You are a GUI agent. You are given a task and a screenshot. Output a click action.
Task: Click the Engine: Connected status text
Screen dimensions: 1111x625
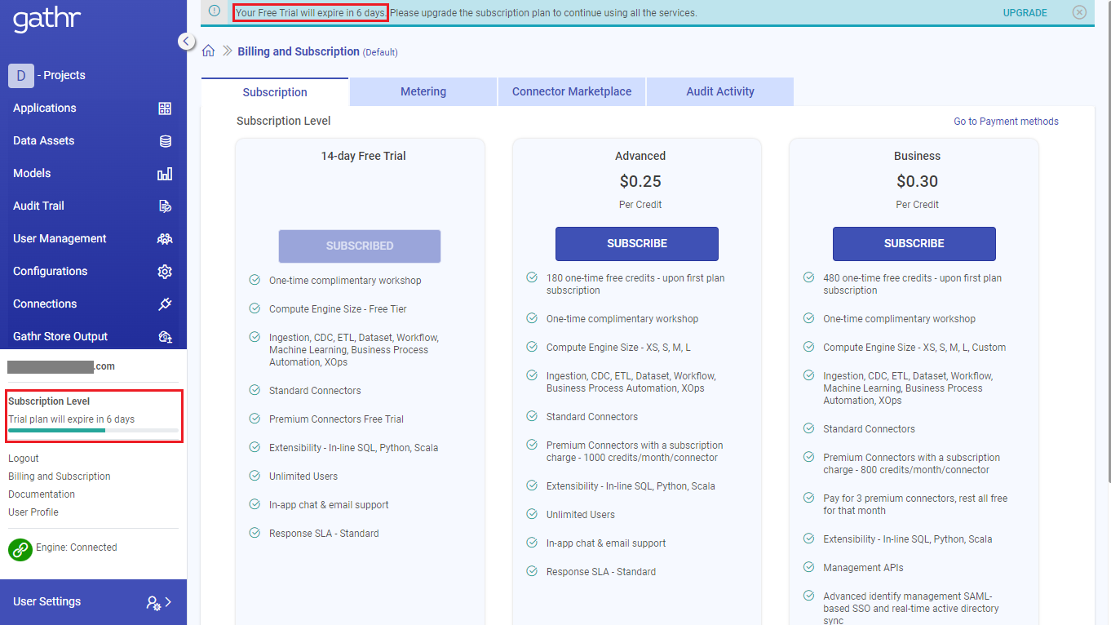[77, 547]
